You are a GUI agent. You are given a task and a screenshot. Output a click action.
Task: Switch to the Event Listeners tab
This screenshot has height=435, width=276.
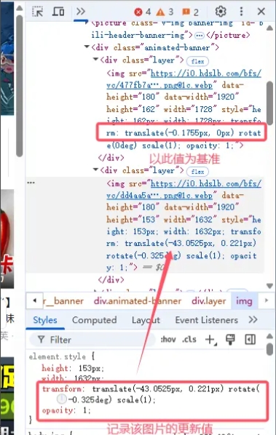(207, 320)
